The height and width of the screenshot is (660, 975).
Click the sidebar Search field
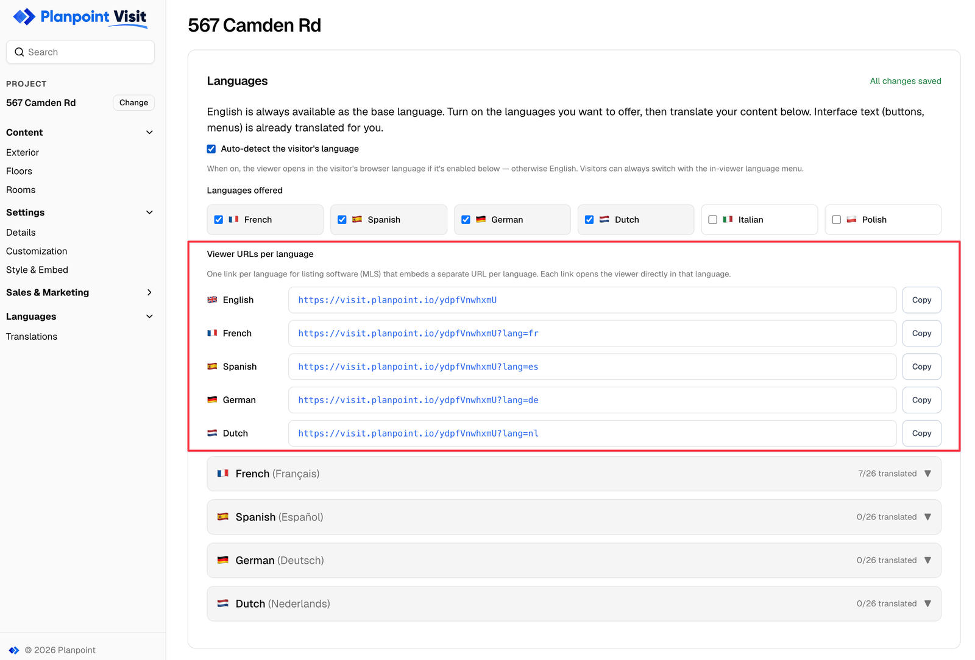point(80,52)
